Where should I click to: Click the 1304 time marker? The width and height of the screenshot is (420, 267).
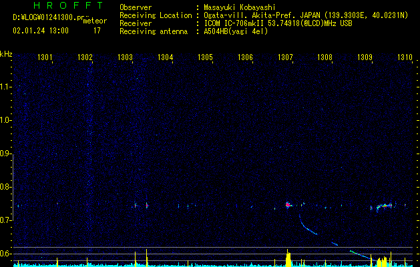click(x=166, y=57)
